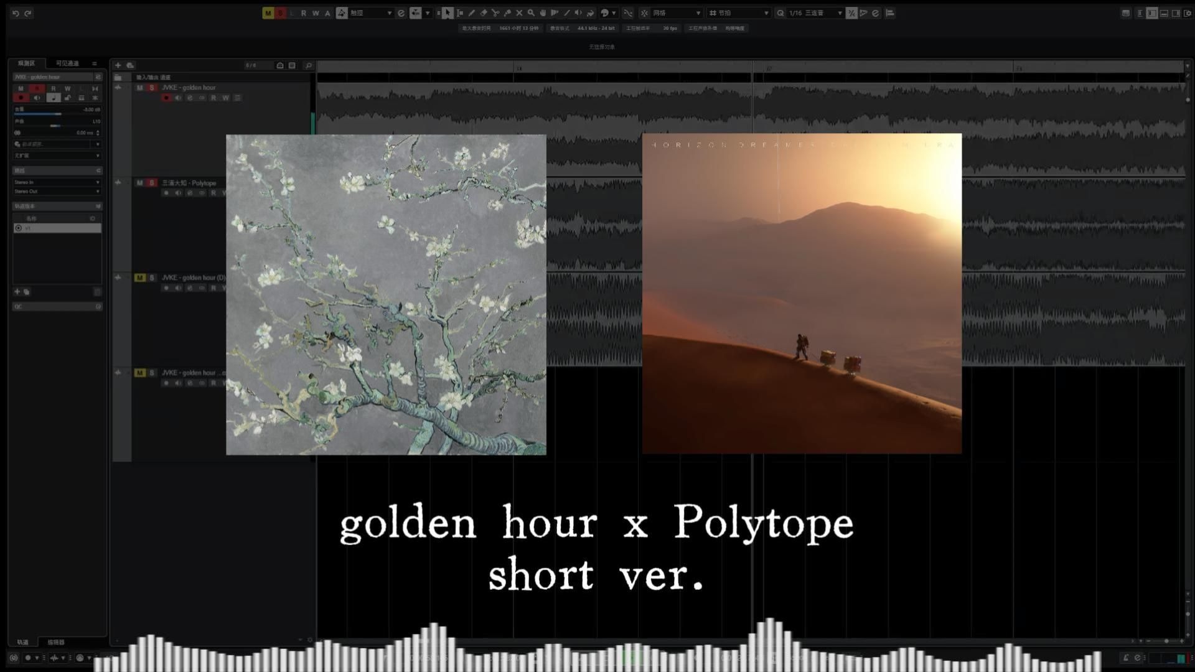Open the 编辑器 tab at bottom left
The width and height of the screenshot is (1195, 672).
pyautogui.click(x=56, y=642)
